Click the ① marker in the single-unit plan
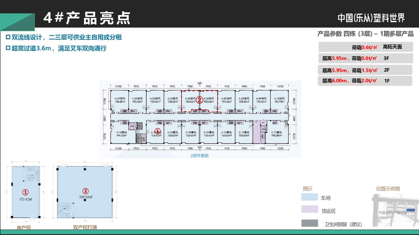419x235 pixels. (x=25, y=192)
